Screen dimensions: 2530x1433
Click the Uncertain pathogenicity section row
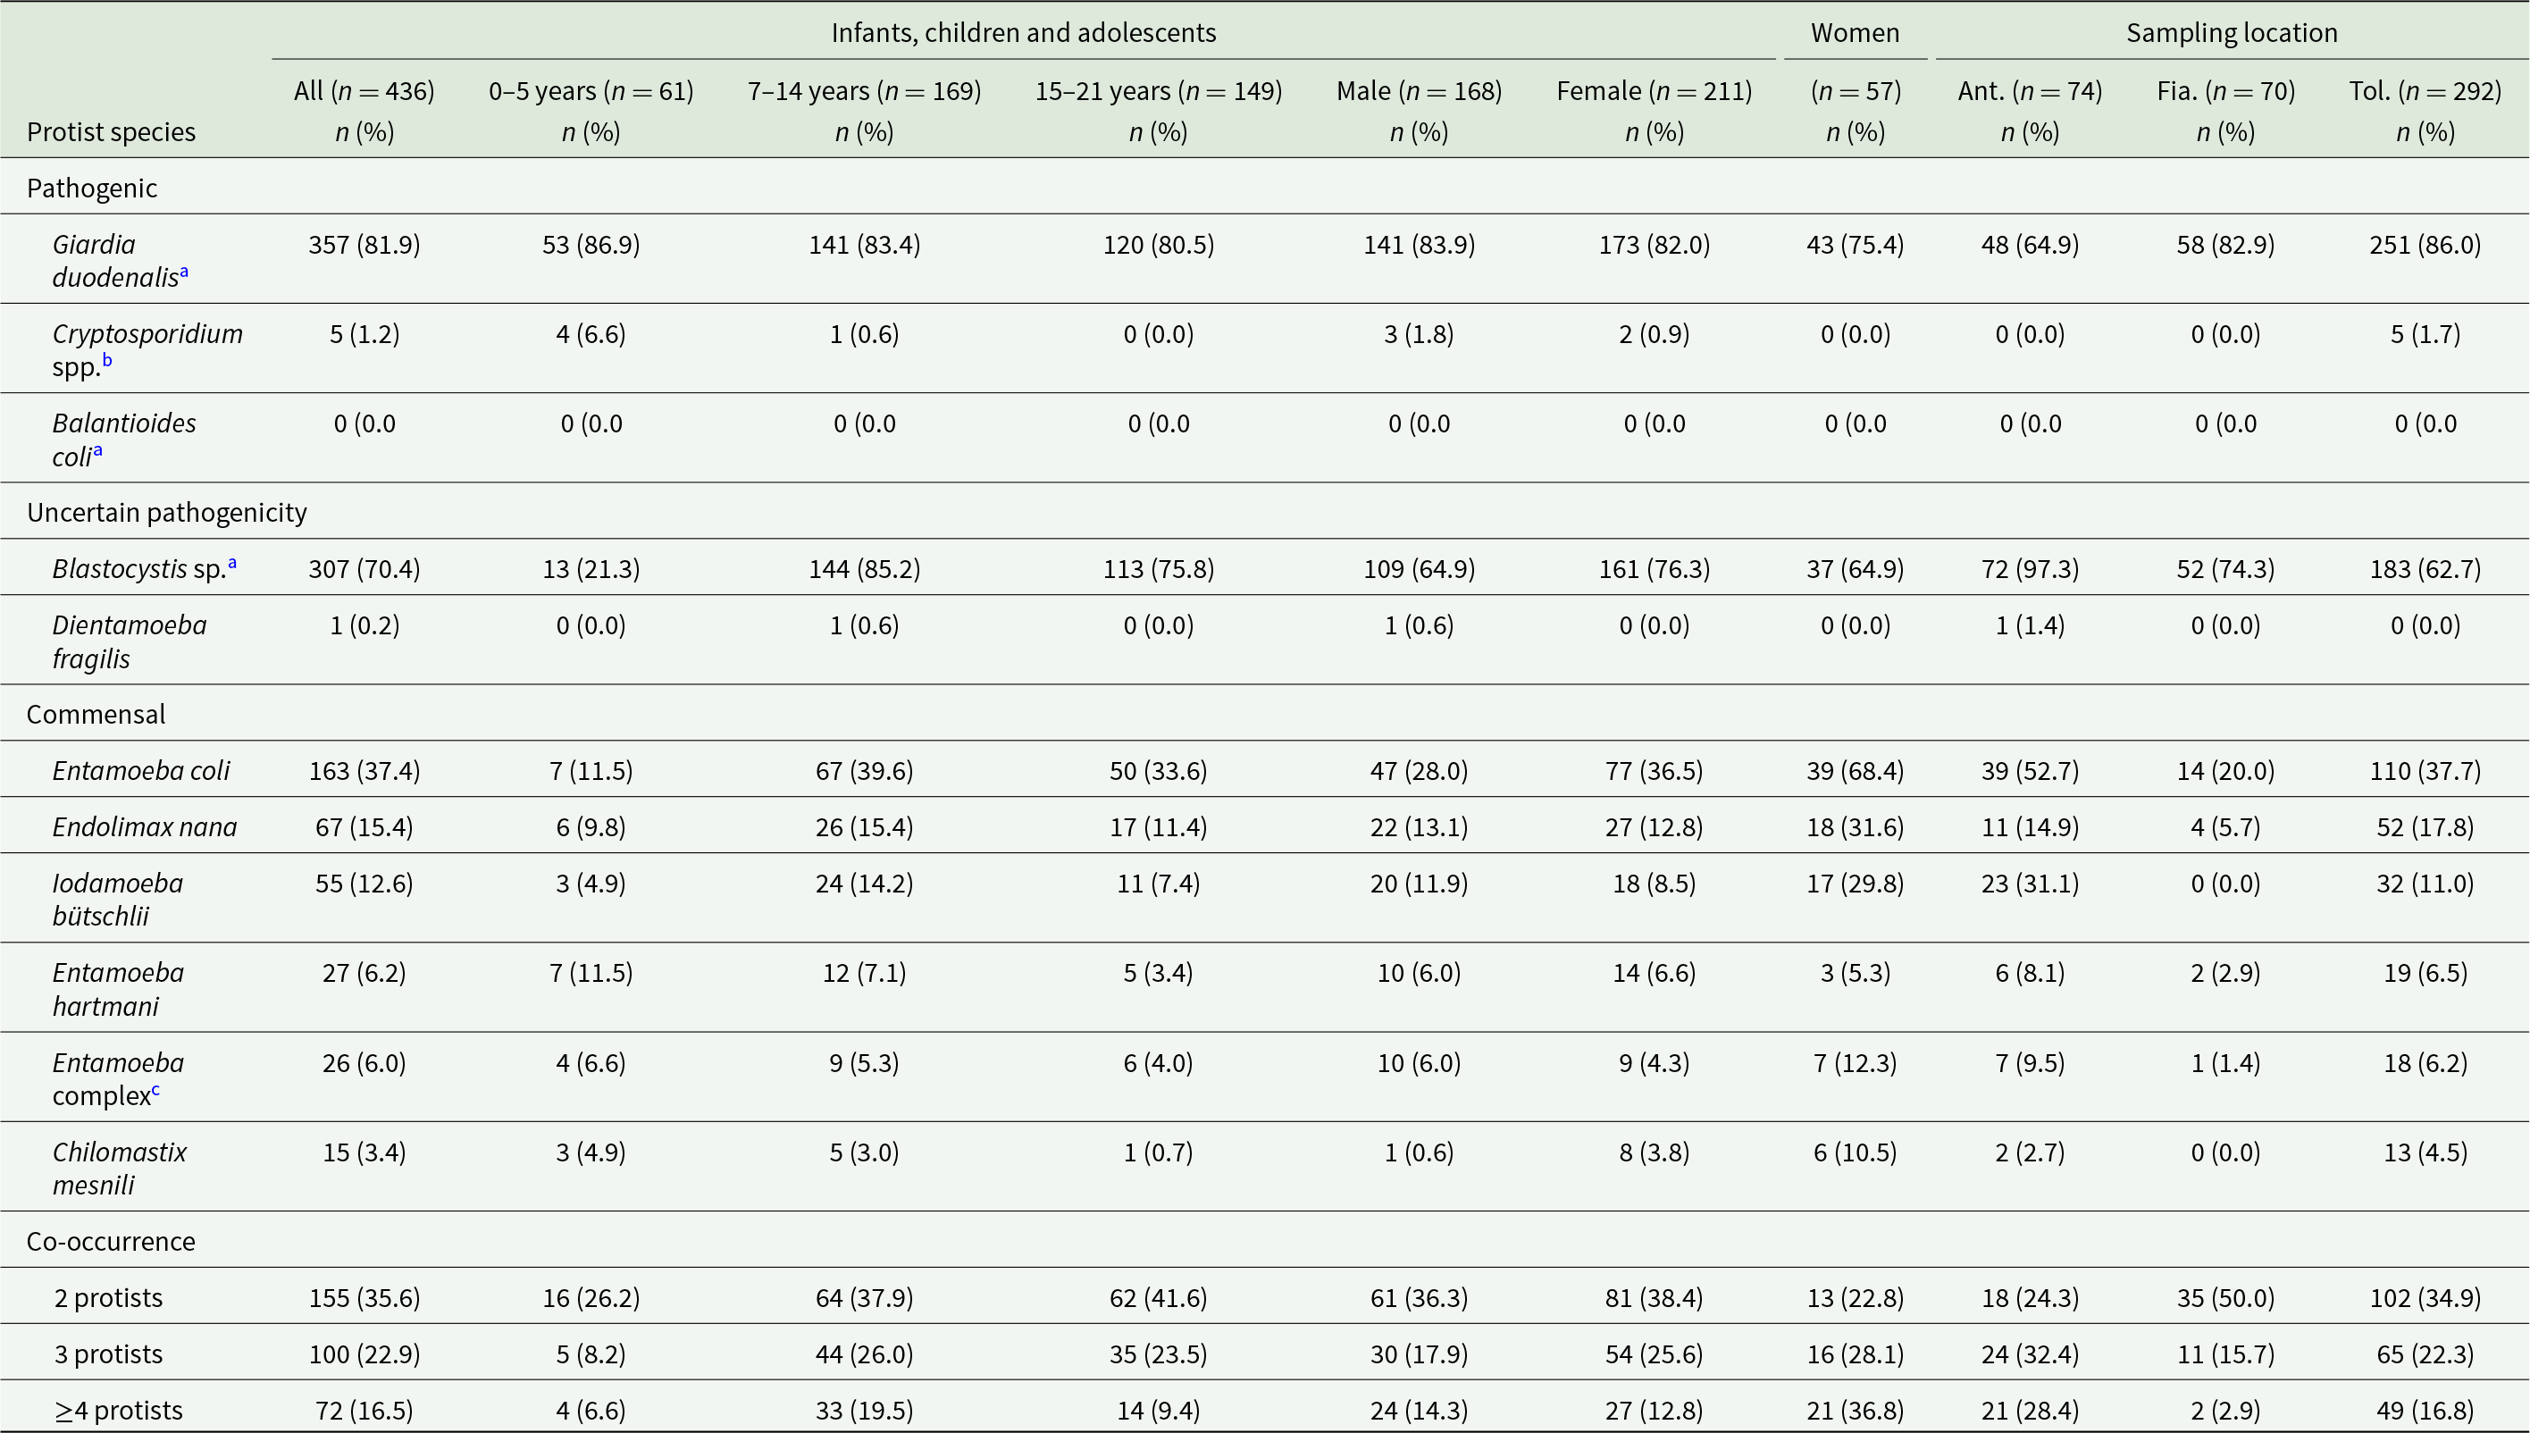pyautogui.click(x=1264, y=512)
